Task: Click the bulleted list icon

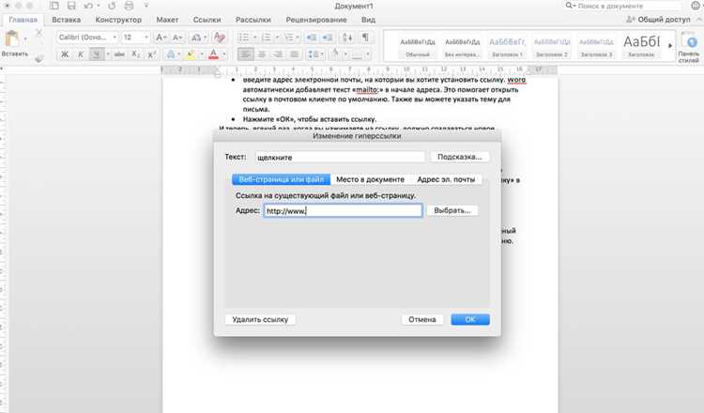Action: [243, 38]
